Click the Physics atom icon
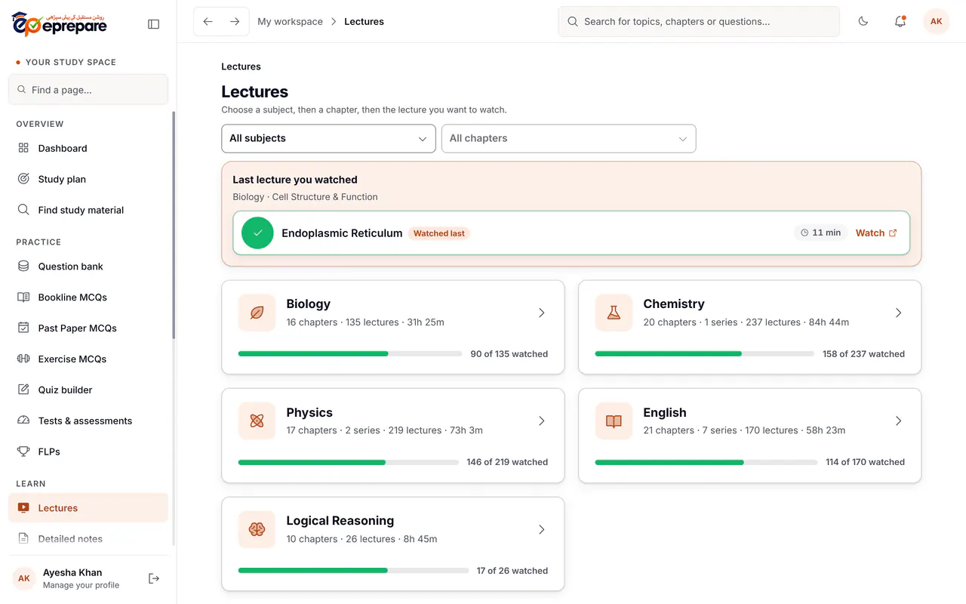Image resolution: width=966 pixels, height=604 pixels. click(x=257, y=421)
